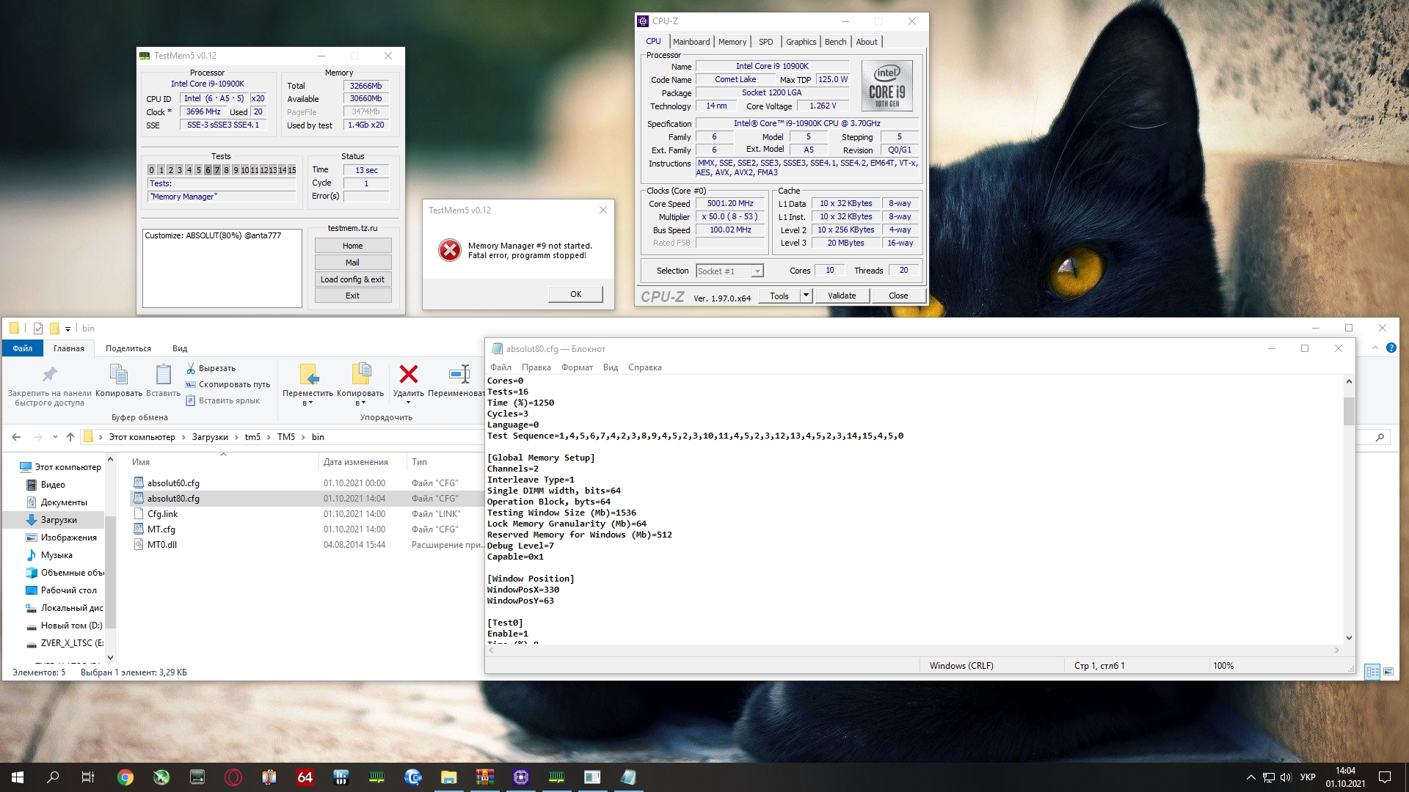Click the Copy (Копировать) ribbon icon
Image resolution: width=1409 pixels, height=792 pixels.
tap(118, 375)
